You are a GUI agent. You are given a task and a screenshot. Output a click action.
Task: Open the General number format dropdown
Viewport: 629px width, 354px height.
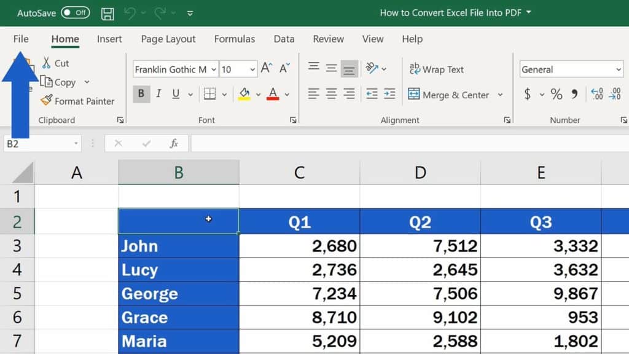click(619, 69)
